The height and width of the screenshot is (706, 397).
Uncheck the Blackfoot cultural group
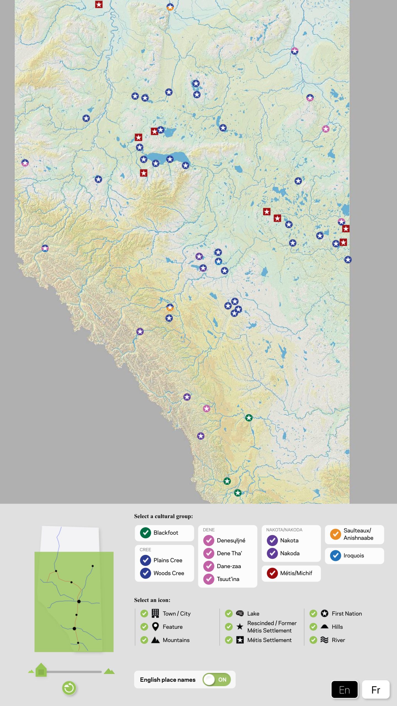145,533
